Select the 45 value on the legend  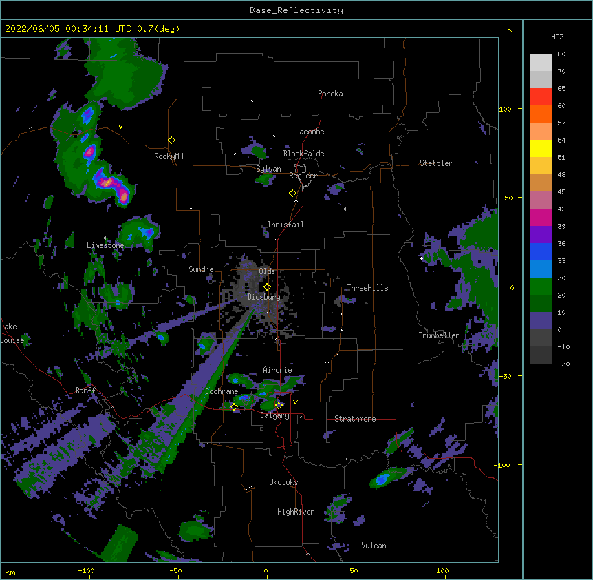pyautogui.click(x=561, y=192)
